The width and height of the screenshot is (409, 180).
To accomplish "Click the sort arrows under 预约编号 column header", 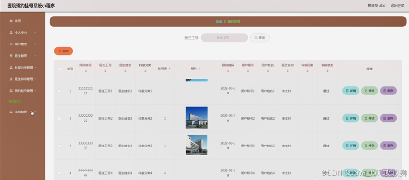I will (x=86, y=71).
